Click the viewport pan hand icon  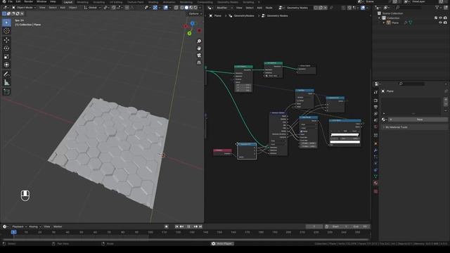coord(199,48)
